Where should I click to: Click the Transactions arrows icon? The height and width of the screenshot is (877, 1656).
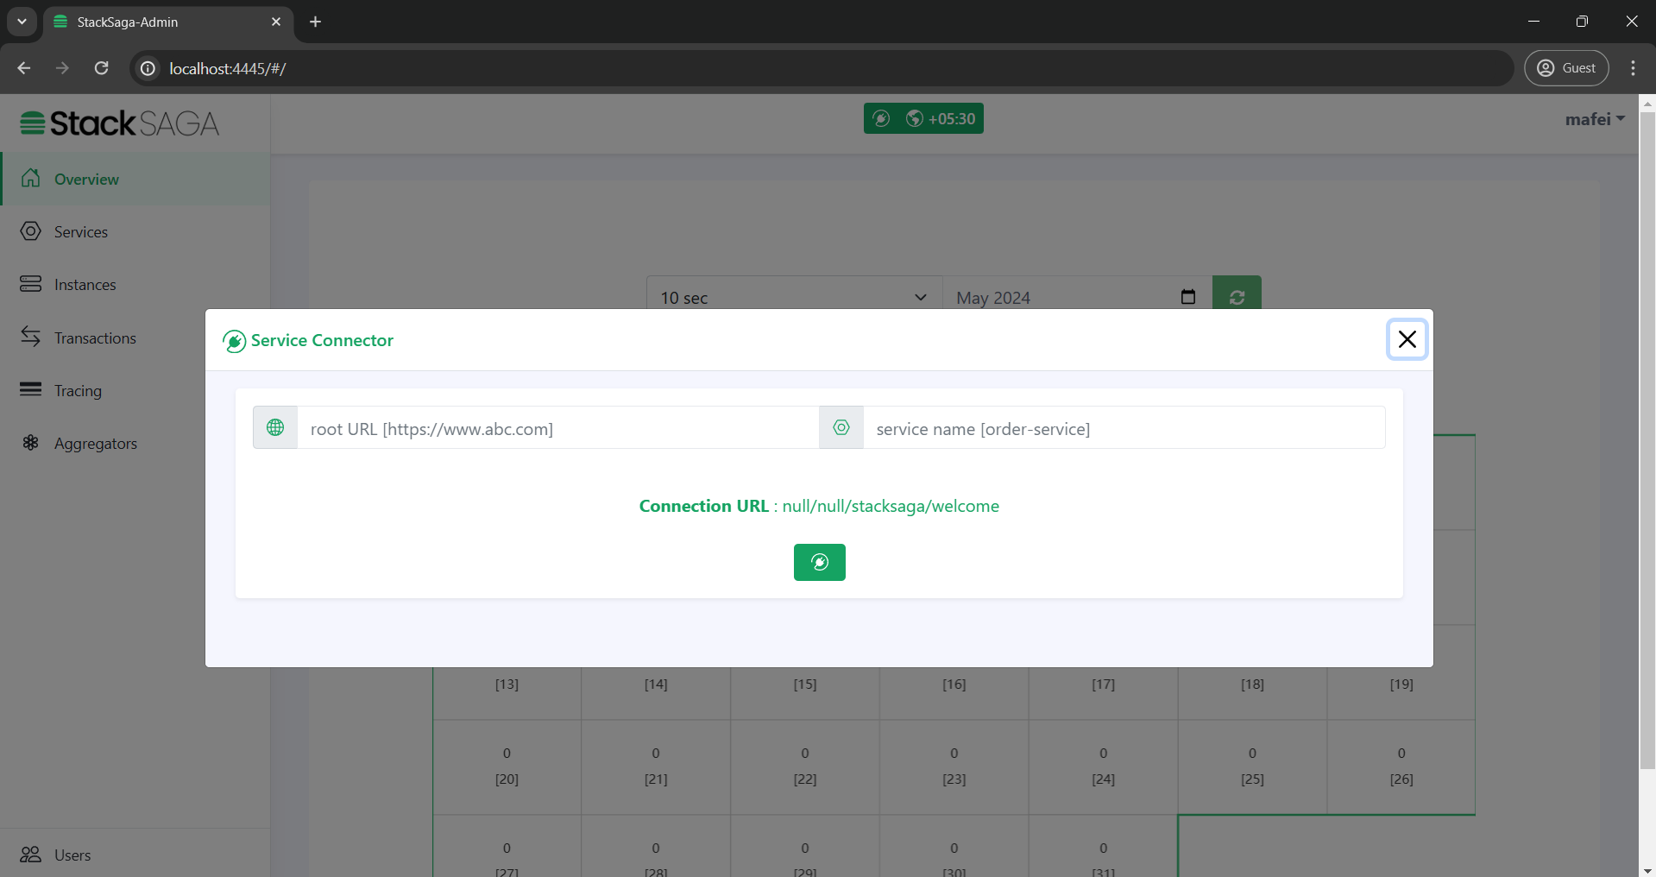31,336
